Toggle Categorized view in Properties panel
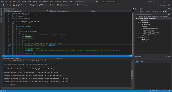The height and width of the screenshot is (92, 172). [136, 61]
